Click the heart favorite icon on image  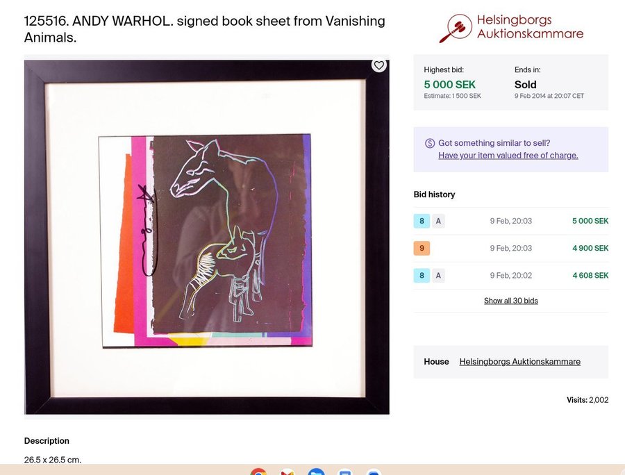[378, 65]
